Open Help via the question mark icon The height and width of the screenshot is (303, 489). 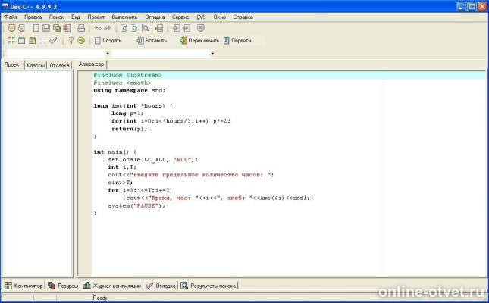click(x=71, y=41)
